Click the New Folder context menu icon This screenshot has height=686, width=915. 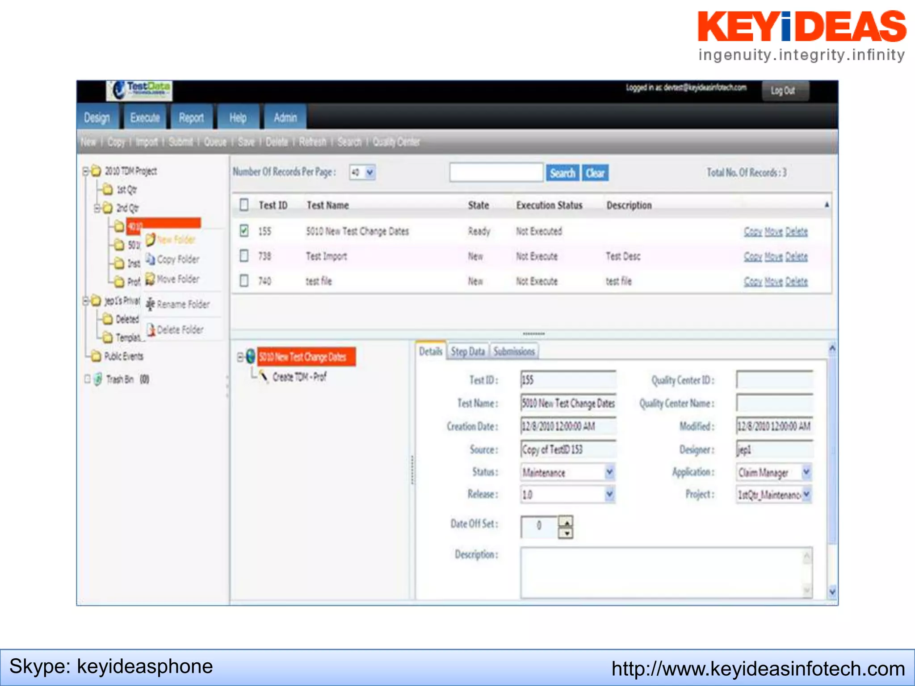coord(151,239)
